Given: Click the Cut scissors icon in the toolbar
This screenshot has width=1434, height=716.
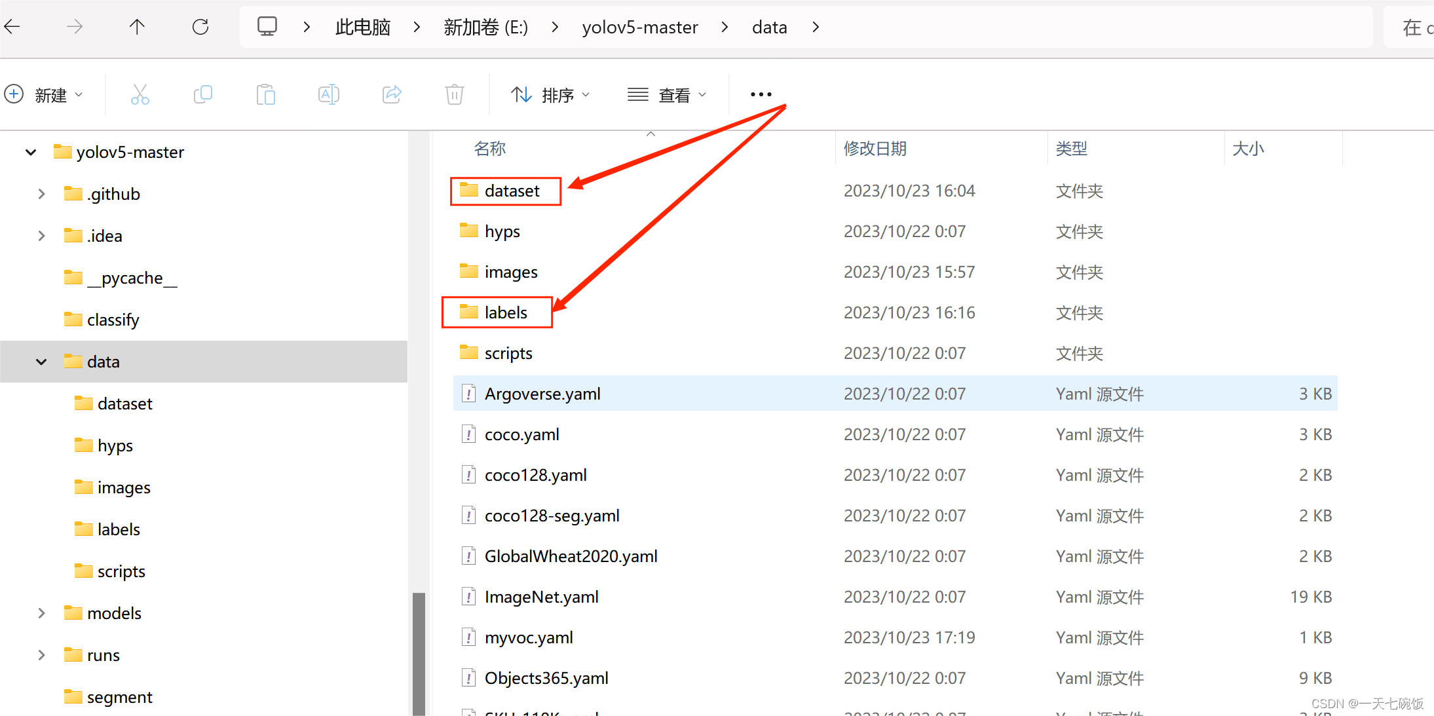Looking at the screenshot, I should coord(140,95).
